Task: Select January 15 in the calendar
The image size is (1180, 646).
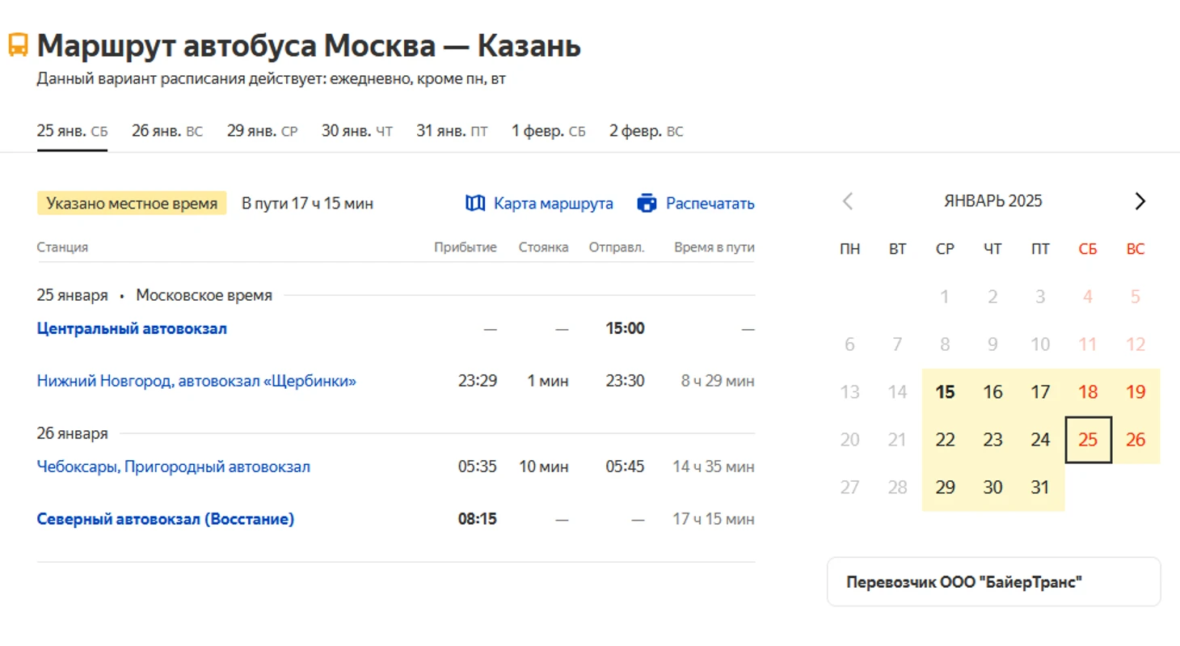Action: (x=945, y=393)
